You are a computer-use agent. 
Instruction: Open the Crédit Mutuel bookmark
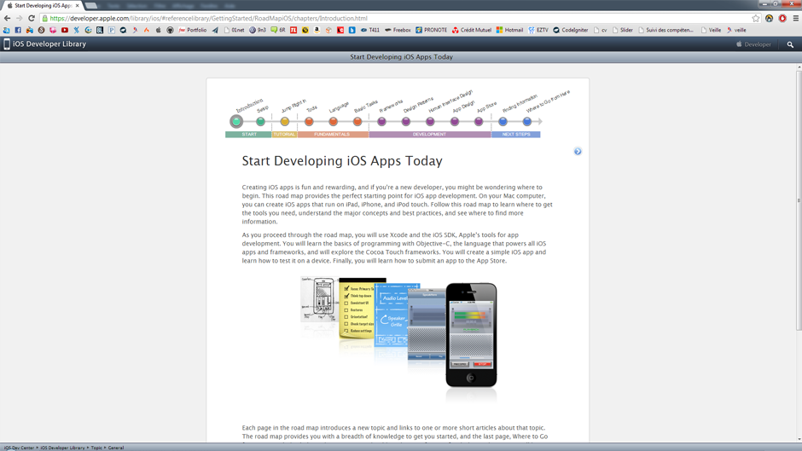tap(472, 30)
